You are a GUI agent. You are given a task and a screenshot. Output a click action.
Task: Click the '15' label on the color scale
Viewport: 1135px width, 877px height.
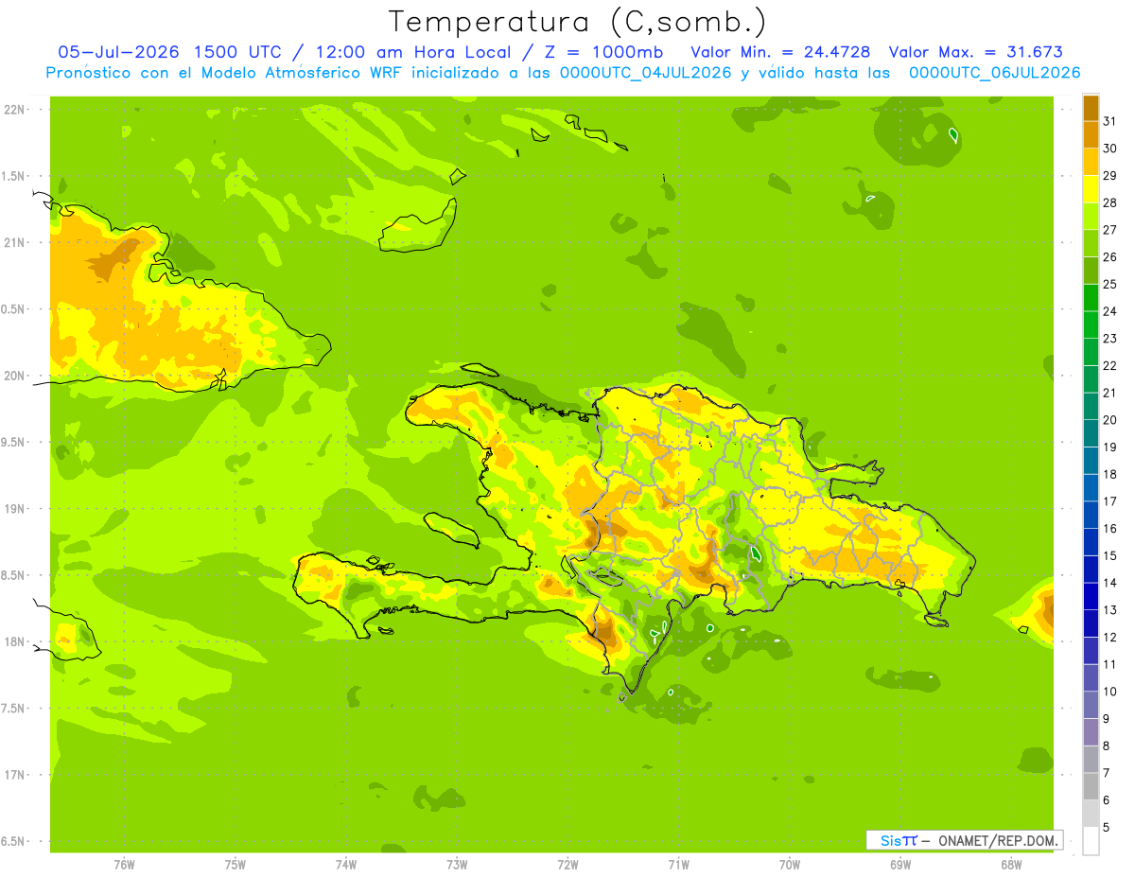(x=1110, y=555)
